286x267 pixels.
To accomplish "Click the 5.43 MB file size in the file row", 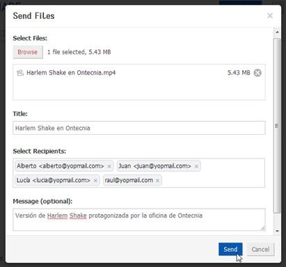I will click(239, 73).
